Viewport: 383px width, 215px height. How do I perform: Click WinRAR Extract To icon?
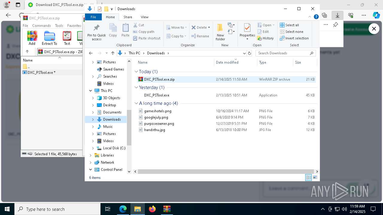[49, 38]
